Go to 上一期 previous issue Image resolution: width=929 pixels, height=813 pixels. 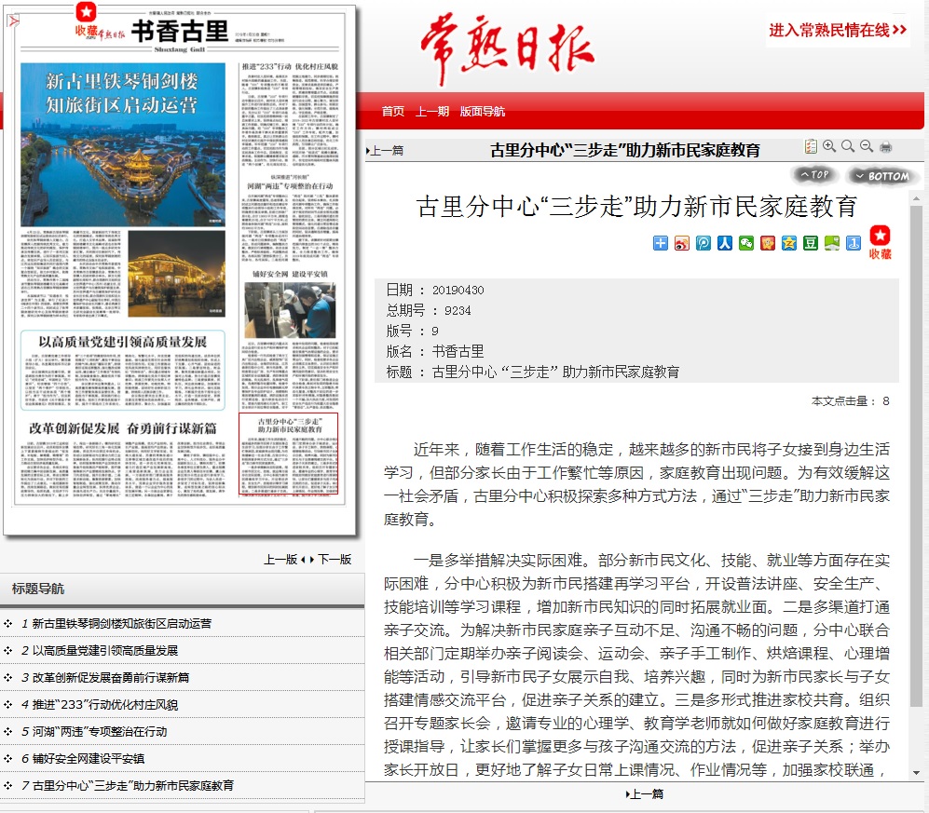432,112
